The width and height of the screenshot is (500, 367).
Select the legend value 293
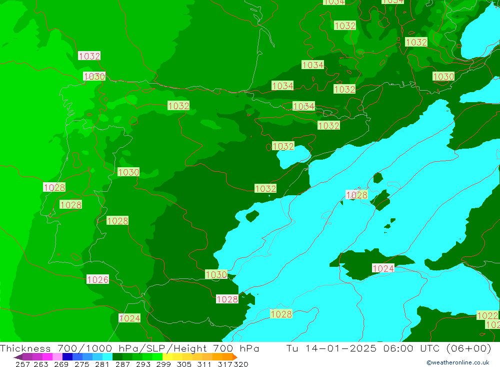coord(143,364)
